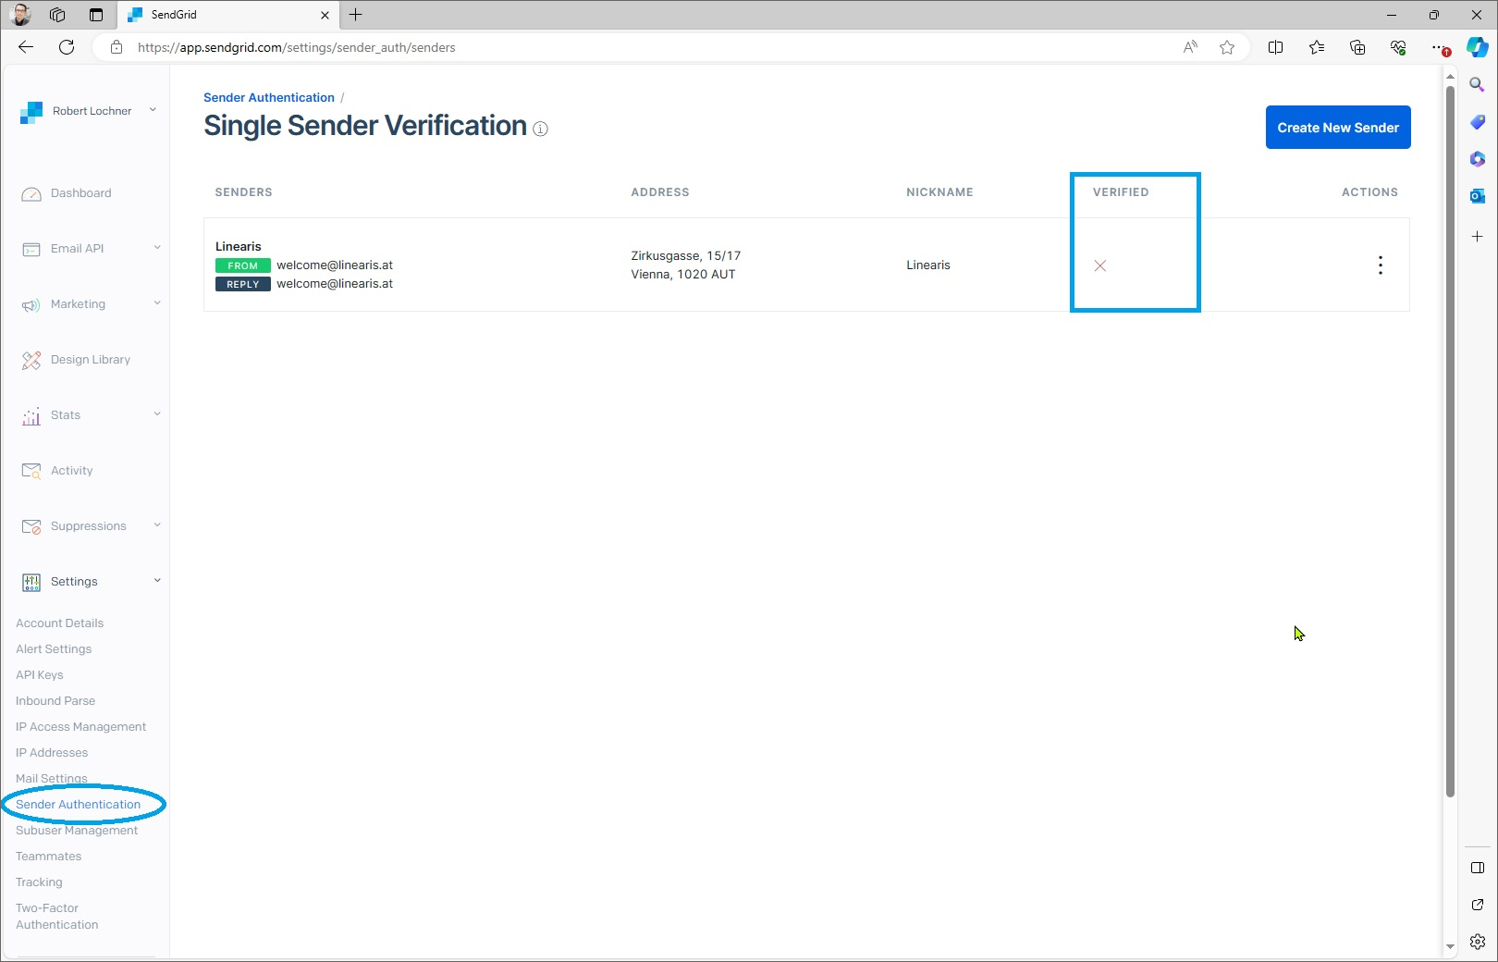Open IP Access Management

81,727
